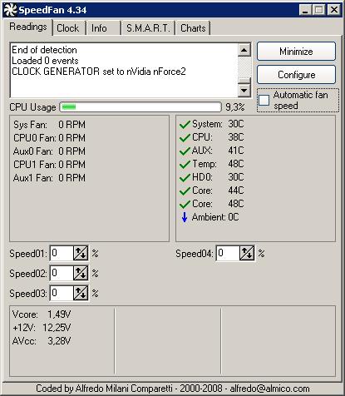The height and width of the screenshot is (396, 345).
Task: Click the green checkmark next to CPU 38C
Action: coord(185,138)
